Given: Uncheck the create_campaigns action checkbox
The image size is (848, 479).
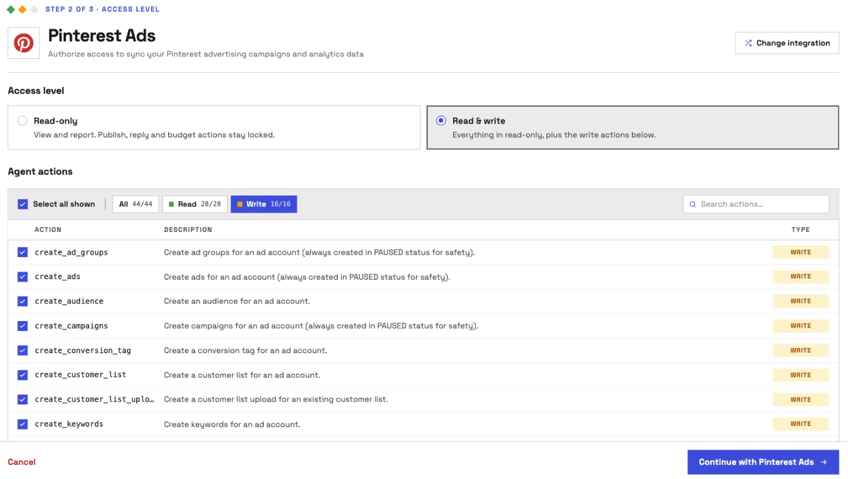Looking at the screenshot, I should tap(23, 326).
